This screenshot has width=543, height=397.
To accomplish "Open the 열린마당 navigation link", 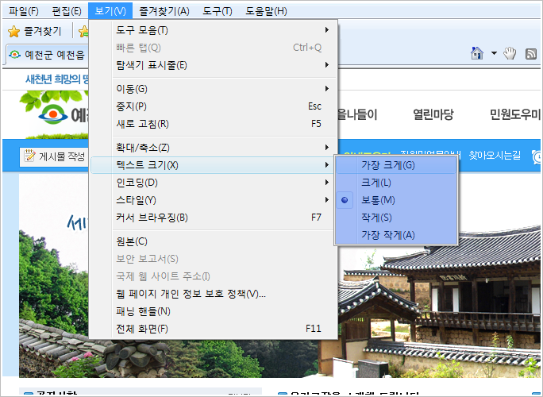I will (x=433, y=114).
